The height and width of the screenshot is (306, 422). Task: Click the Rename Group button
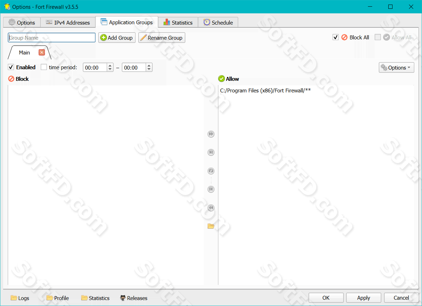point(162,38)
